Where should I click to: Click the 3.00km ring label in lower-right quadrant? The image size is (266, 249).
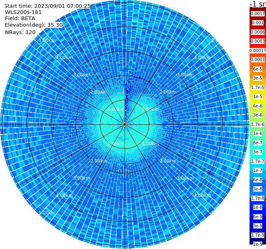185,178
